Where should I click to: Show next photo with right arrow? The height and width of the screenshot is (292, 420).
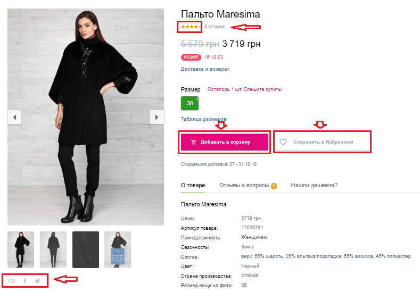[x=157, y=117]
